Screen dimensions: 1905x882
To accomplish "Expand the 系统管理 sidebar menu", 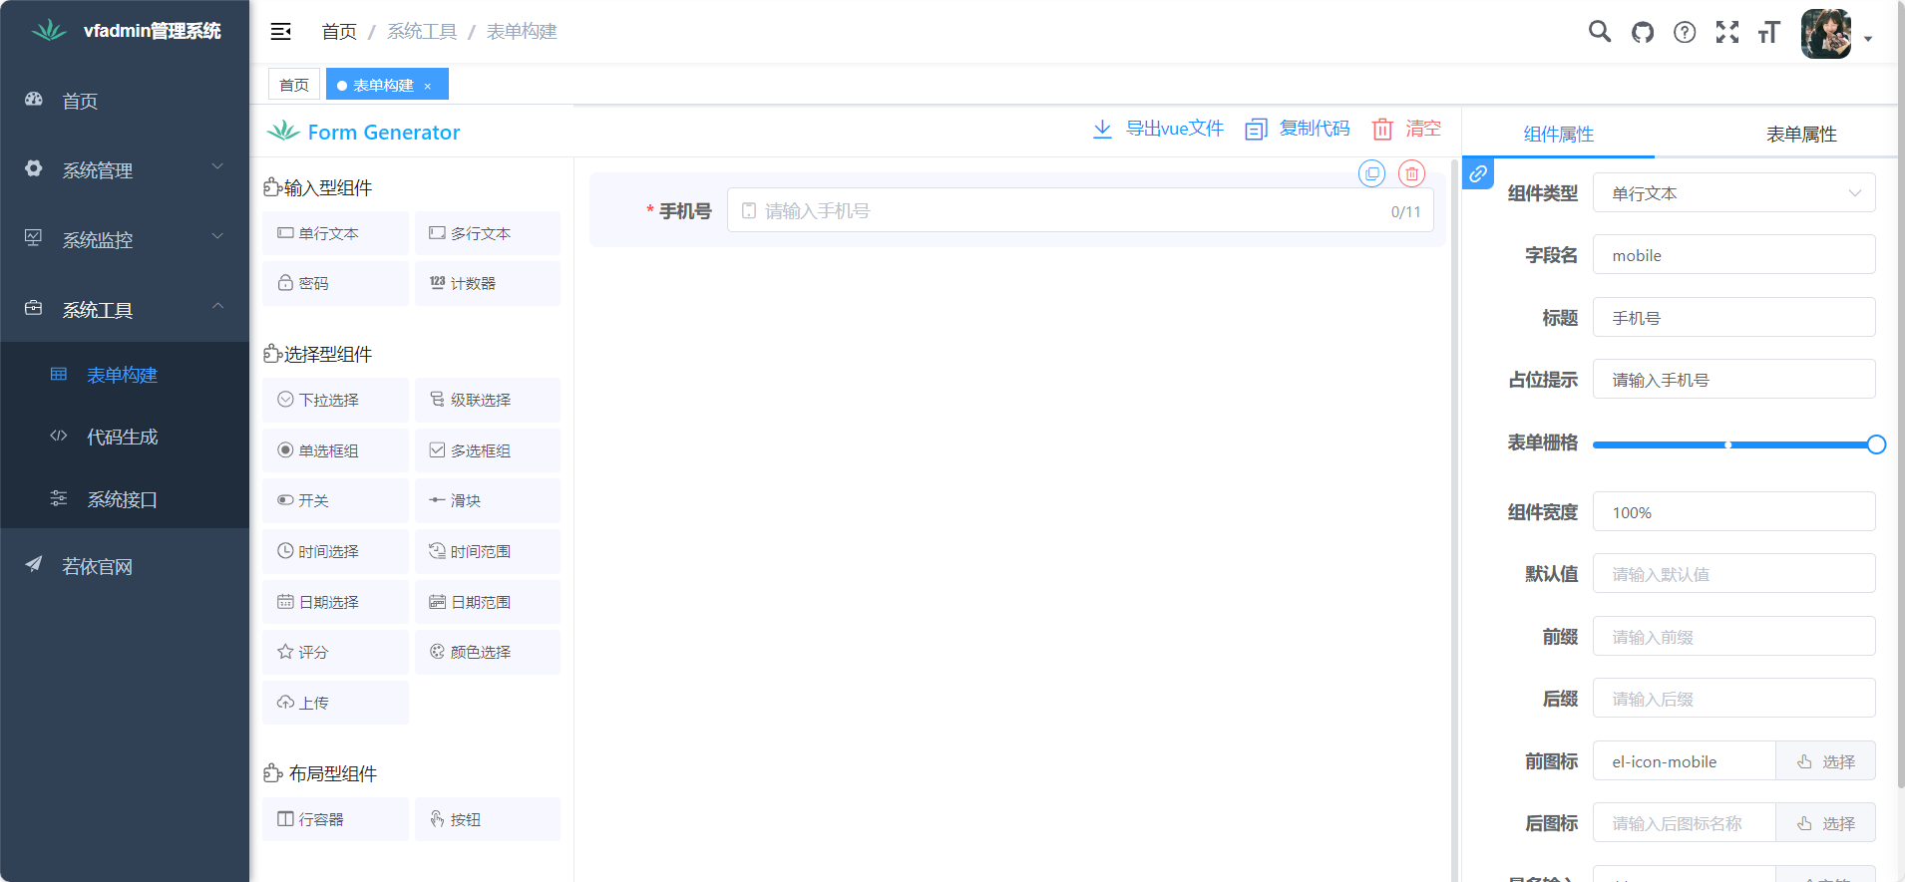I will (125, 170).
